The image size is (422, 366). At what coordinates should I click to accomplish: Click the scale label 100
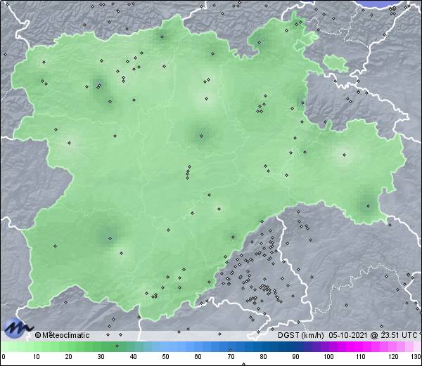tap(328, 357)
